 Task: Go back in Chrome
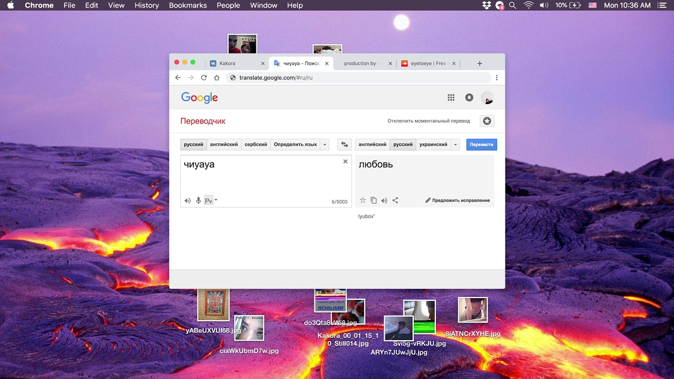178,77
